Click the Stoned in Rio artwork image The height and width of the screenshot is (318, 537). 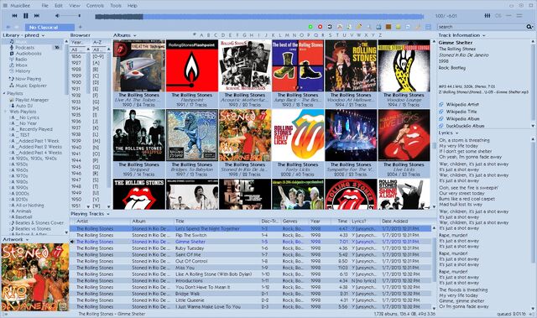(x=35, y=277)
